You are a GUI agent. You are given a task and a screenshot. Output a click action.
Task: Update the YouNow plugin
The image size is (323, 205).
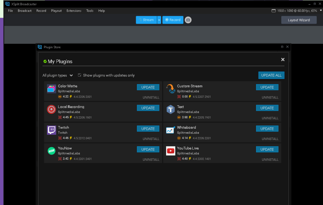tap(148, 149)
